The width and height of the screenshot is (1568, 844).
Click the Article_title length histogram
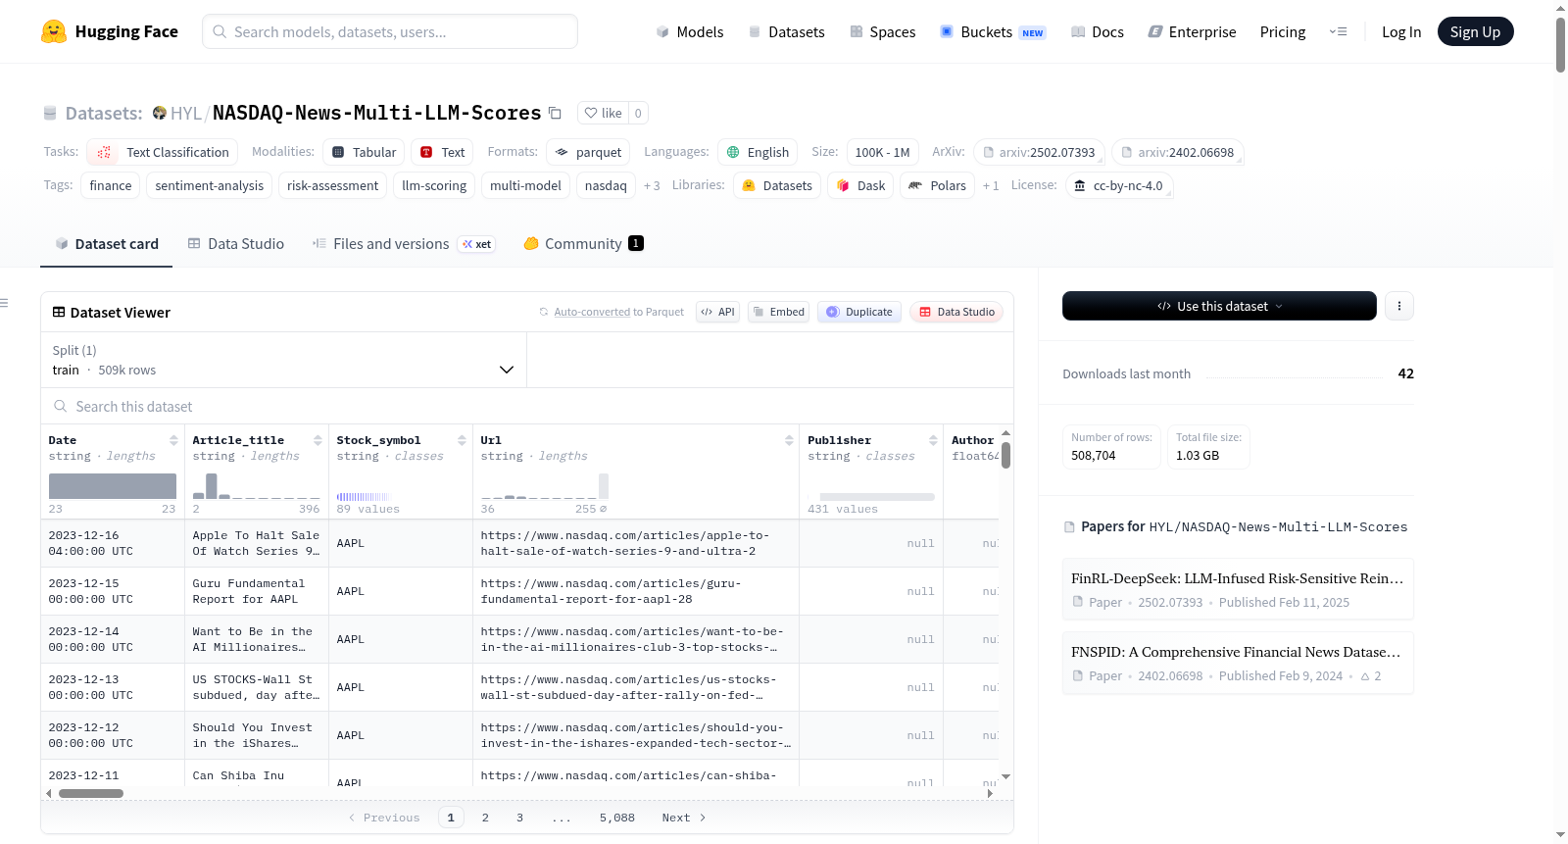[x=256, y=486]
